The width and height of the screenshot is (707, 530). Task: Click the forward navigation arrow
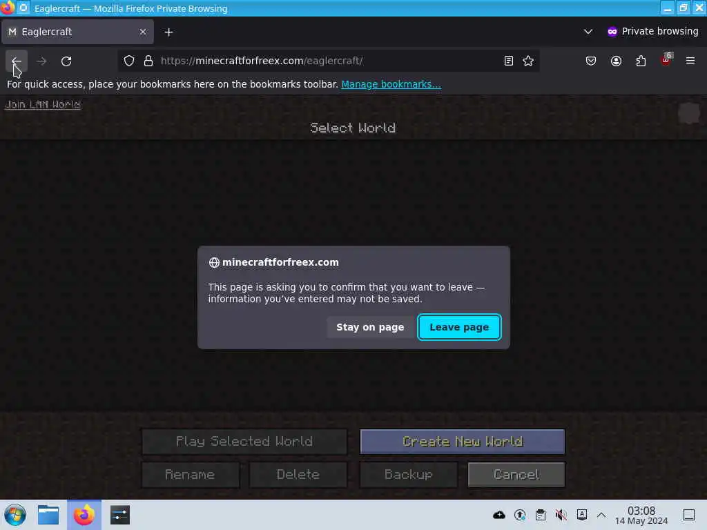[x=41, y=61]
